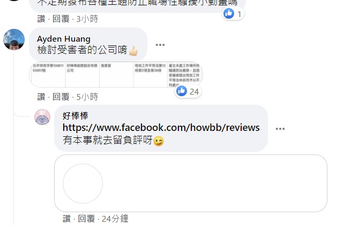The height and width of the screenshot is (225, 344).
Task: Click the link preview card's circular thumbnail
Action: 83,183
